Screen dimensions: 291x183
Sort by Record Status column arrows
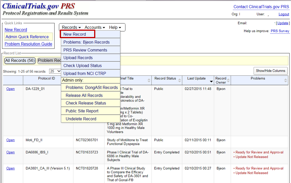[x=179, y=80]
